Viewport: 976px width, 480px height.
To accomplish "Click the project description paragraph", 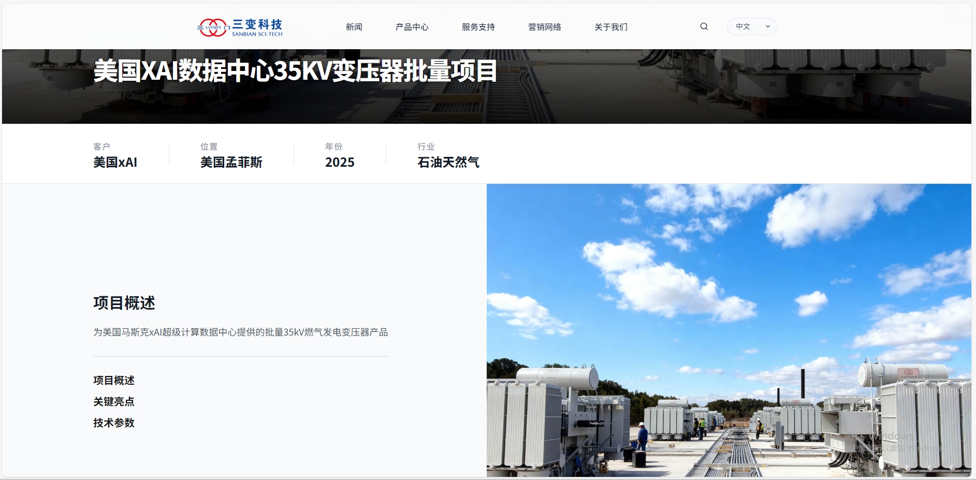I will click(240, 332).
